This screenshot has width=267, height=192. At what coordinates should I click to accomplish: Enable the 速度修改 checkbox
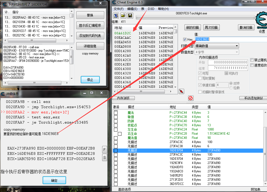point(252,65)
